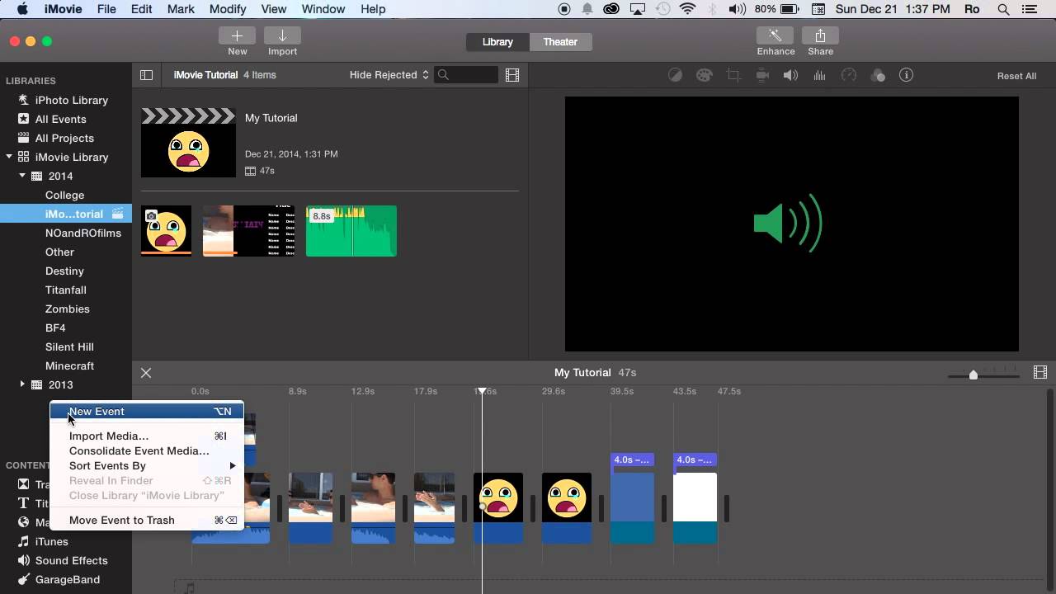This screenshot has width=1056, height=594.
Task: Close the My Tutorial timeline
Action: coord(146,373)
